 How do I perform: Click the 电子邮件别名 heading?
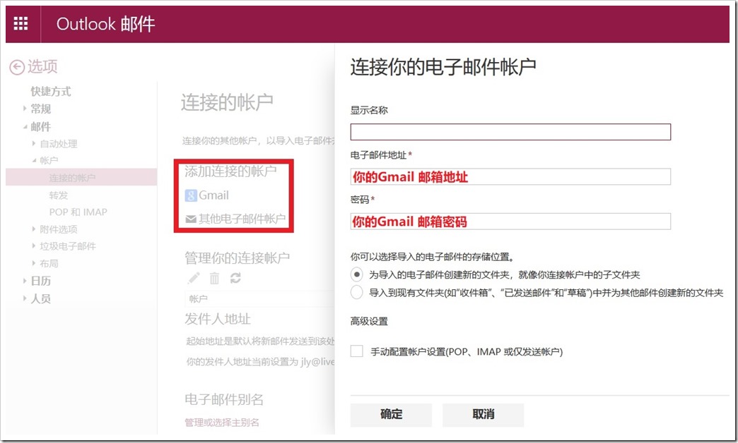pos(224,399)
